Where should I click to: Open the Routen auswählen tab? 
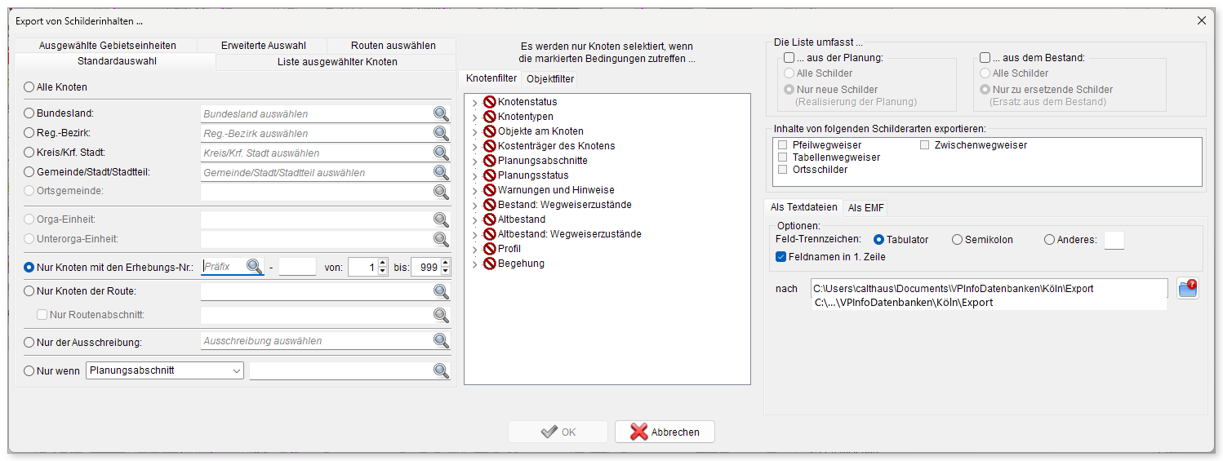point(393,46)
